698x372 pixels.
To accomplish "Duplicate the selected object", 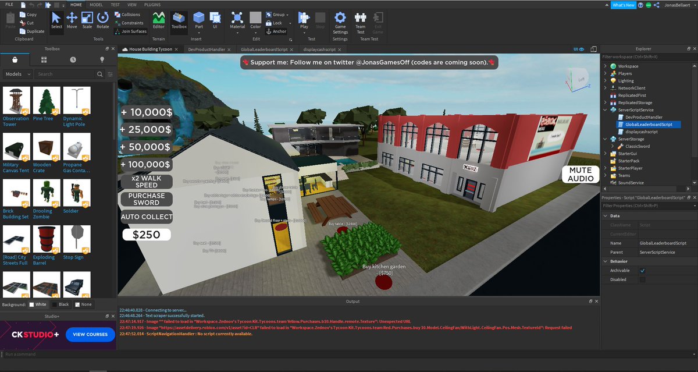I will tap(31, 31).
